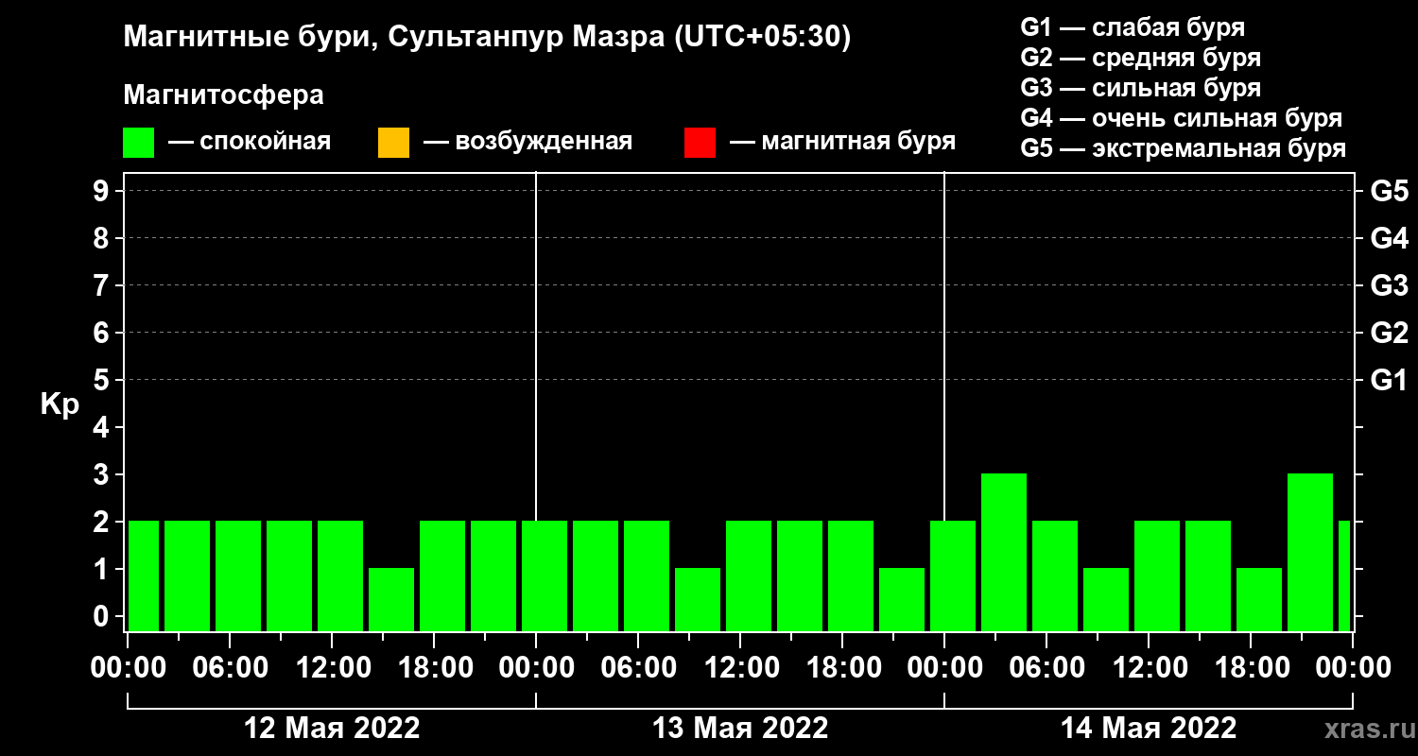Click the 'G4 — очень сильная буря' description
Viewport: 1418px width, 756px height.
(1182, 118)
